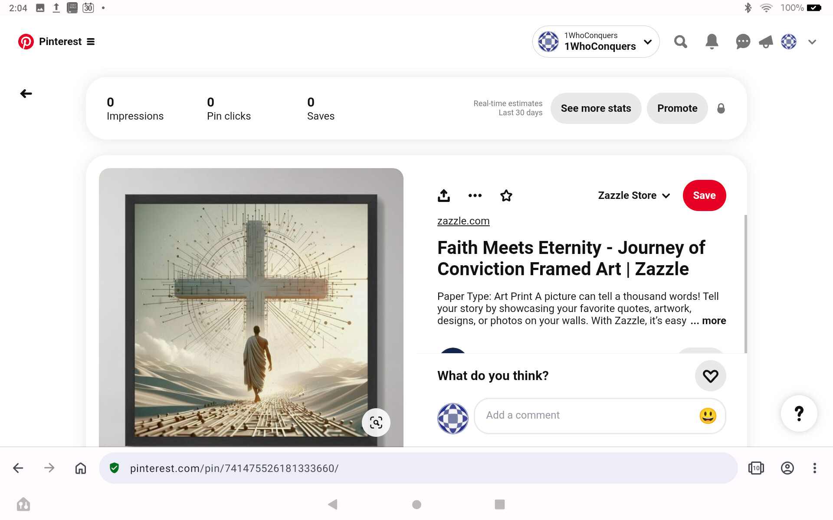Click the commenter avatar beside comment box

tap(453, 419)
